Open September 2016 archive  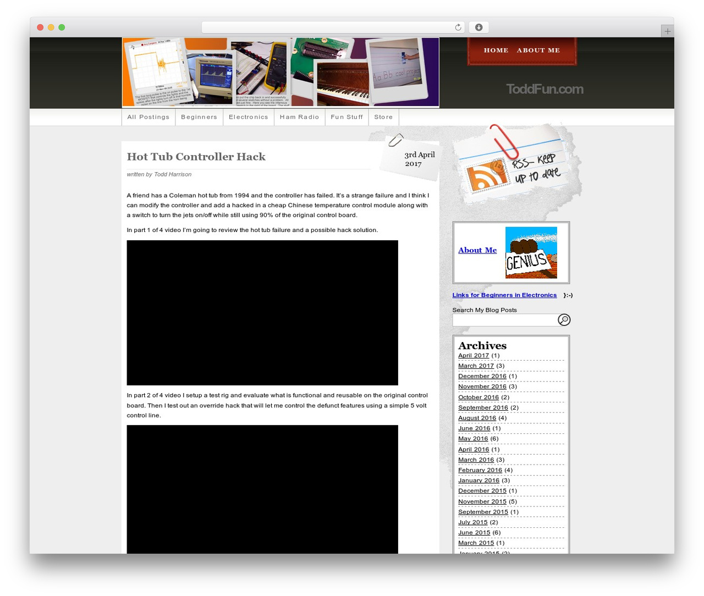[x=483, y=408]
